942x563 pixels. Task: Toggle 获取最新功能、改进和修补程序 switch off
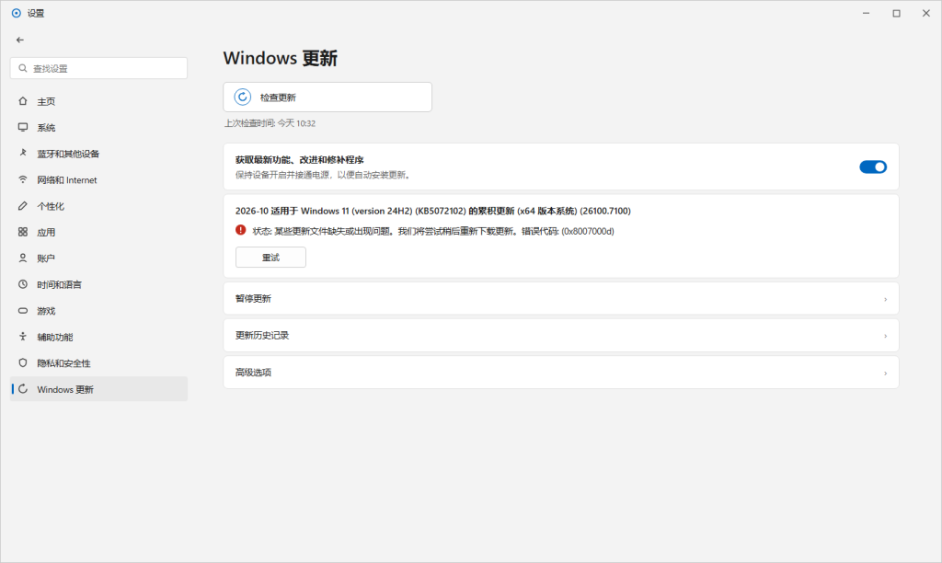tap(873, 167)
